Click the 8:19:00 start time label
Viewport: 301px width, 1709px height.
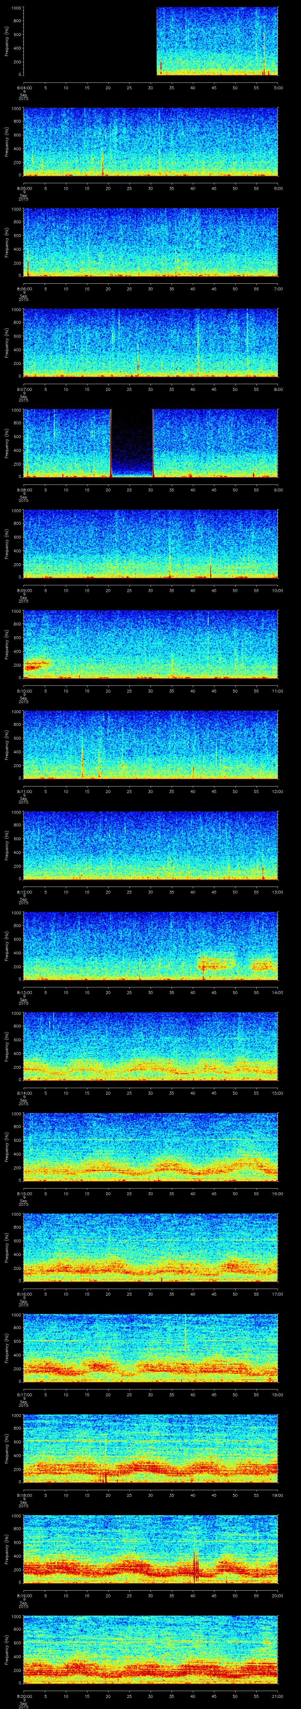click(x=24, y=1596)
